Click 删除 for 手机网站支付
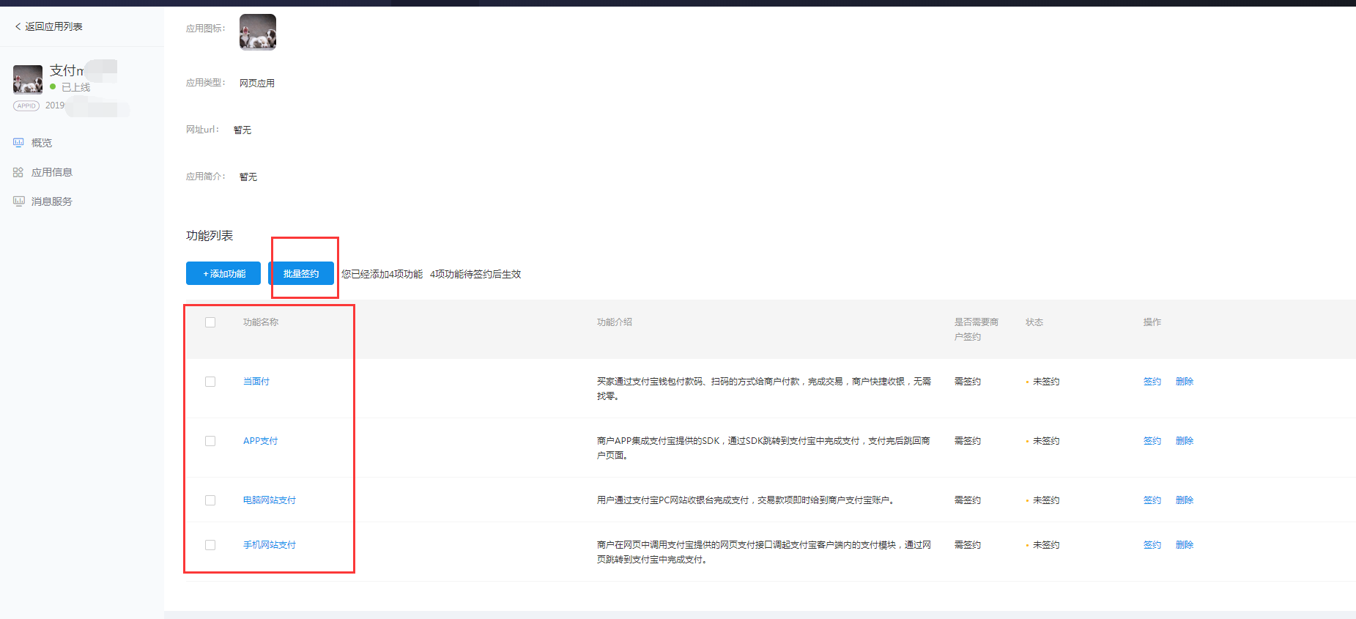This screenshot has width=1356, height=619. pos(1185,545)
